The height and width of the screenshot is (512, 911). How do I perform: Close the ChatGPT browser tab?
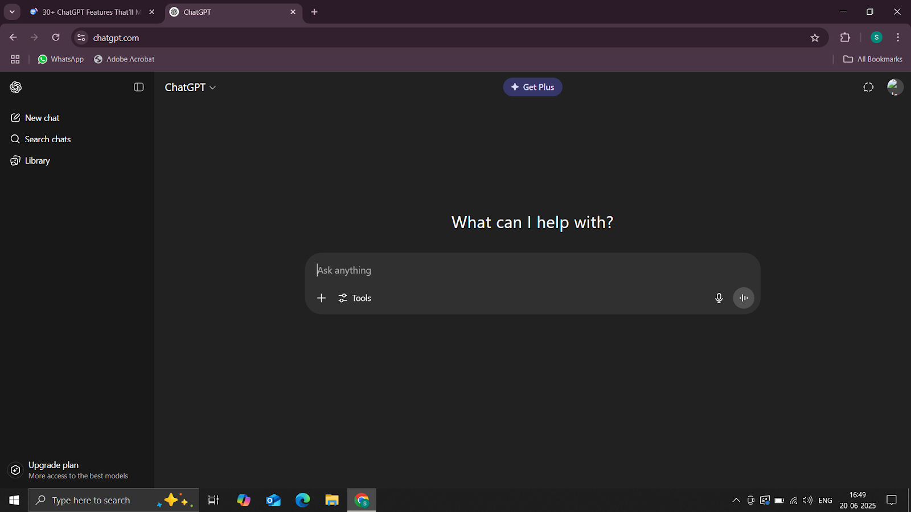[x=293, y=12]
